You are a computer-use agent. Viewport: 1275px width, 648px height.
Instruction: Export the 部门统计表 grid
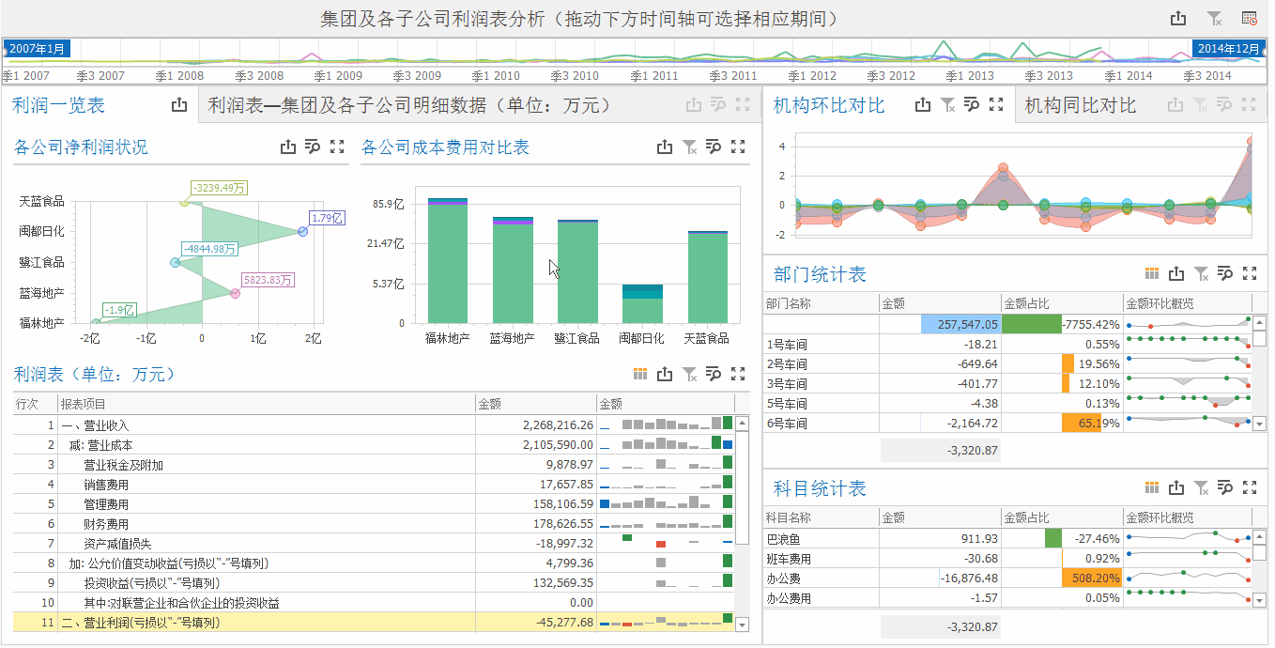tap(1176, 274)
